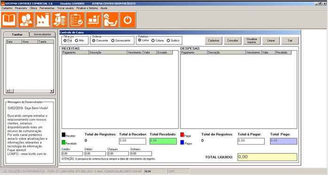Image resolution: width=328 pixels, height=175 pixels.
Task: Click the Sair button
Action: point(290,41)
